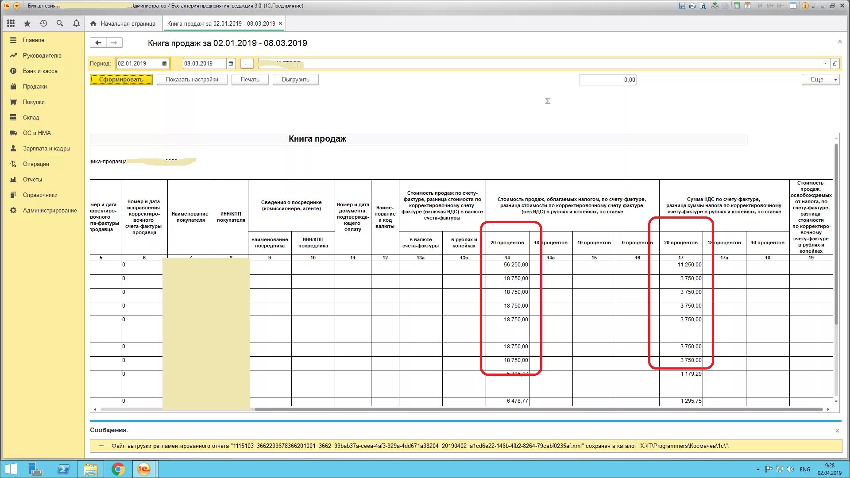Open the Продажи section in sidebar

coord(35,86)
